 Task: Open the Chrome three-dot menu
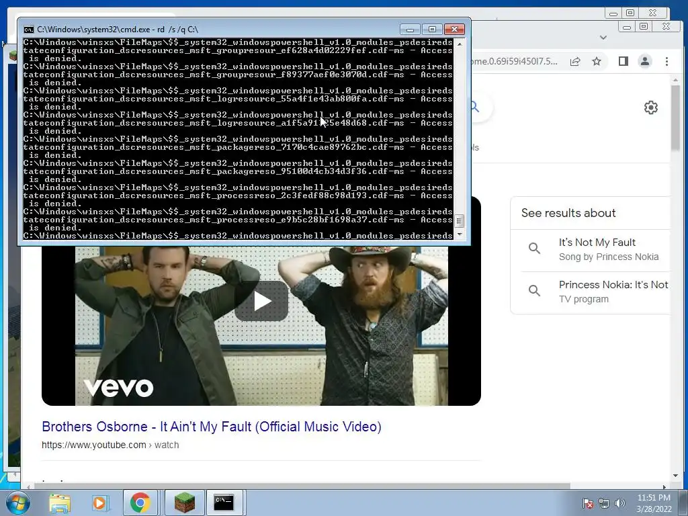(x=666, y=61)
